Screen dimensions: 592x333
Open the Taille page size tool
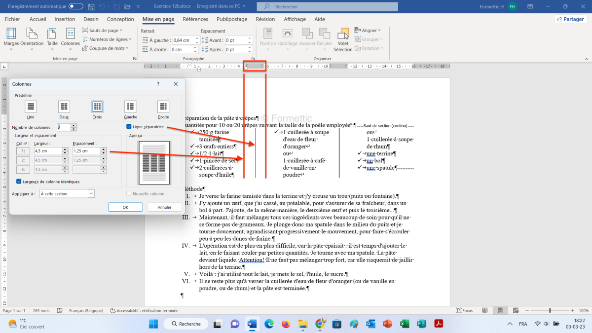51,37
